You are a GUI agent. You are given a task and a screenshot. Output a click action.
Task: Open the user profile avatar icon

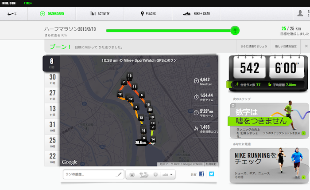tap(300, 13)
